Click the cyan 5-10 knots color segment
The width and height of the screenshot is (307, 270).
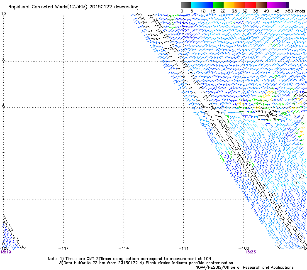pos(197,5)
